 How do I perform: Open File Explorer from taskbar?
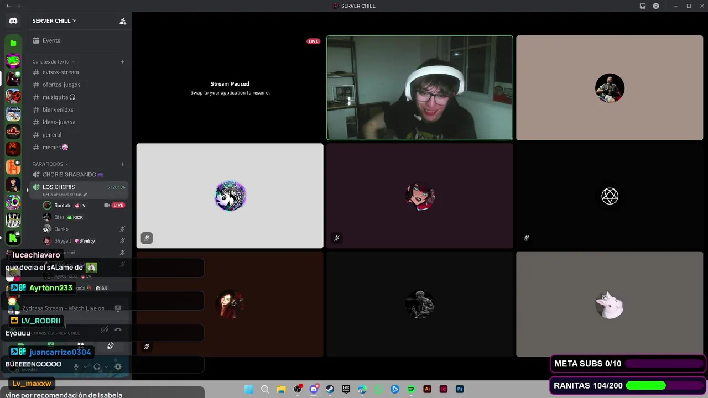[x=281, y=389]
